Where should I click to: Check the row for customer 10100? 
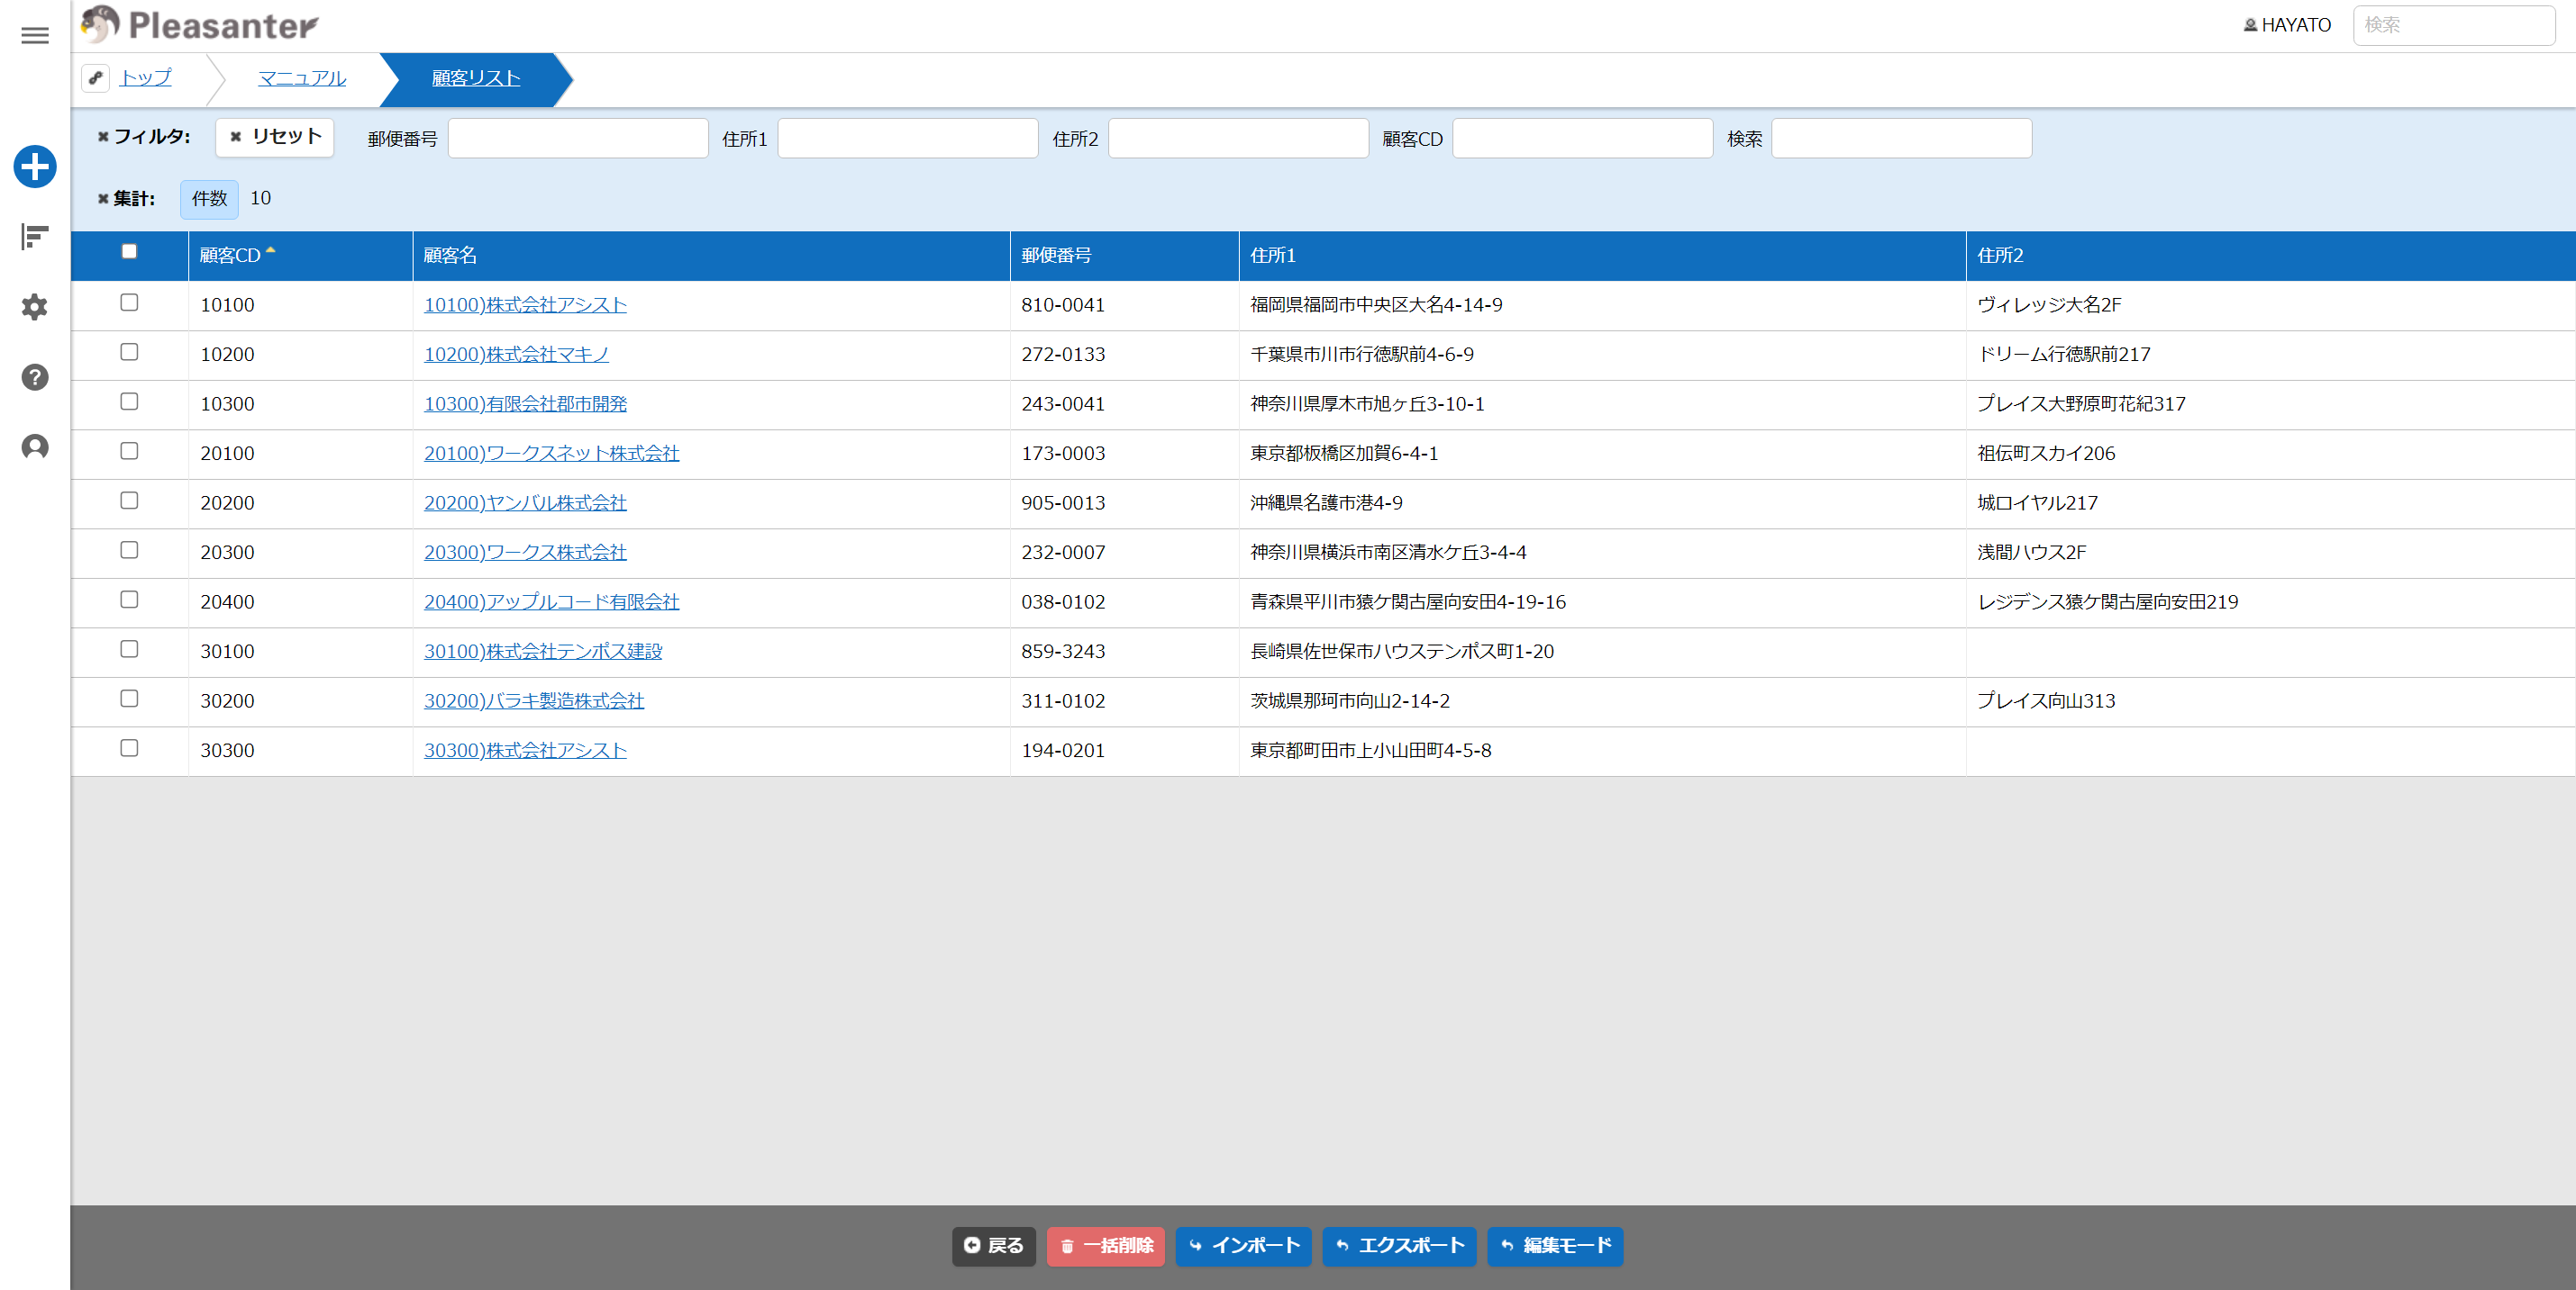pyautogui.click(x=129, y=302)
